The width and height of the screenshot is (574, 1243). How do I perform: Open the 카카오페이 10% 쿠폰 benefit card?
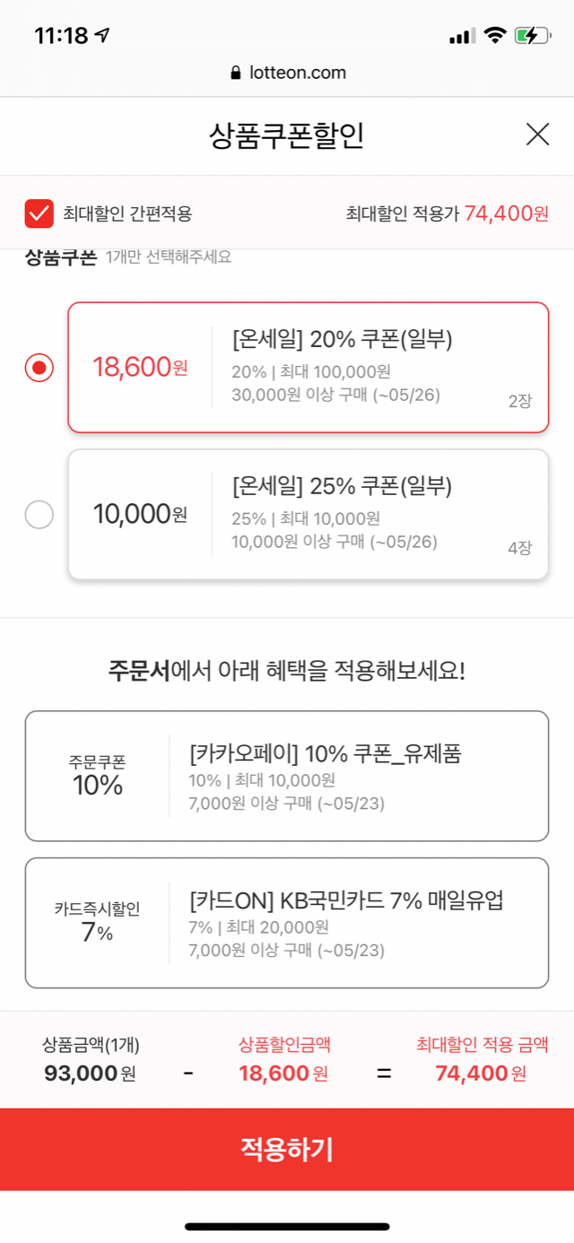point(287,776)
